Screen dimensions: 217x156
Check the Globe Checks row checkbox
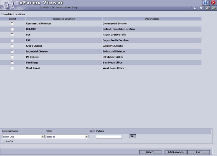tap(12, 46)
